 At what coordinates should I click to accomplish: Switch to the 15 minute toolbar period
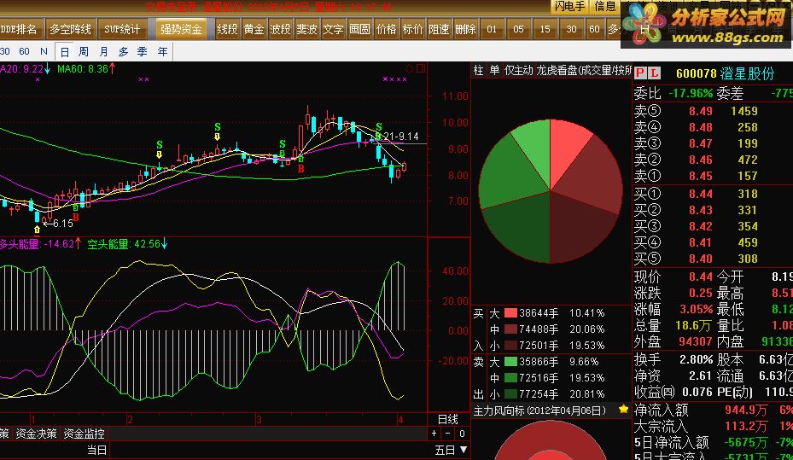pyautogui.click(x=545, y=29)
